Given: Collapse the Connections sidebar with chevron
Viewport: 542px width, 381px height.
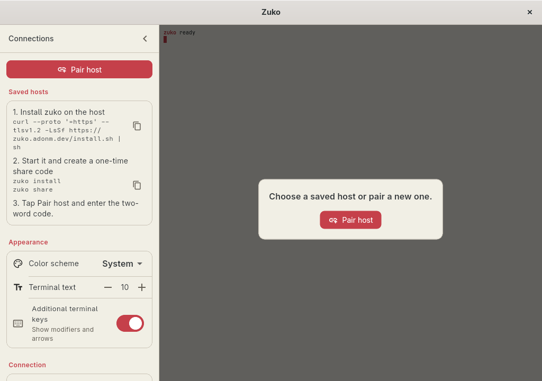Looking at the screenshot, I should (x=145, y=39).
